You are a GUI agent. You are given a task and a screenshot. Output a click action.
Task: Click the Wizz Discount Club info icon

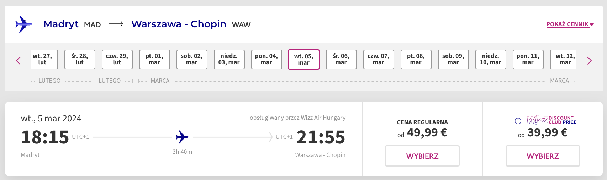point(518,121)
